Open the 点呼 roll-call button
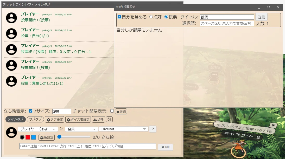This screenshot has width=285, height=159. [x=98, y=120]
